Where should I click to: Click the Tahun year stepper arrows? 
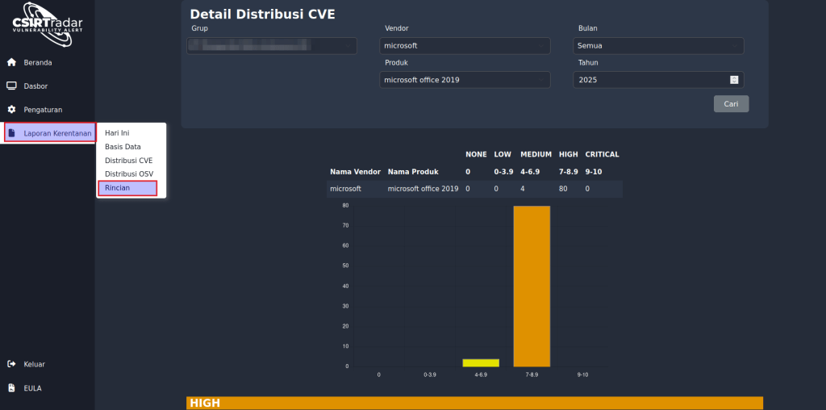(734, 80)
